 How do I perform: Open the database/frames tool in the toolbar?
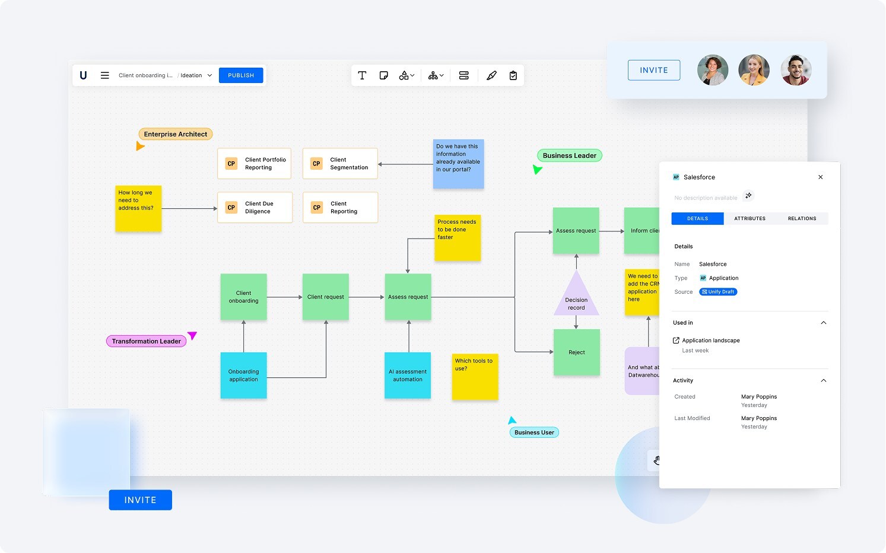464,75
